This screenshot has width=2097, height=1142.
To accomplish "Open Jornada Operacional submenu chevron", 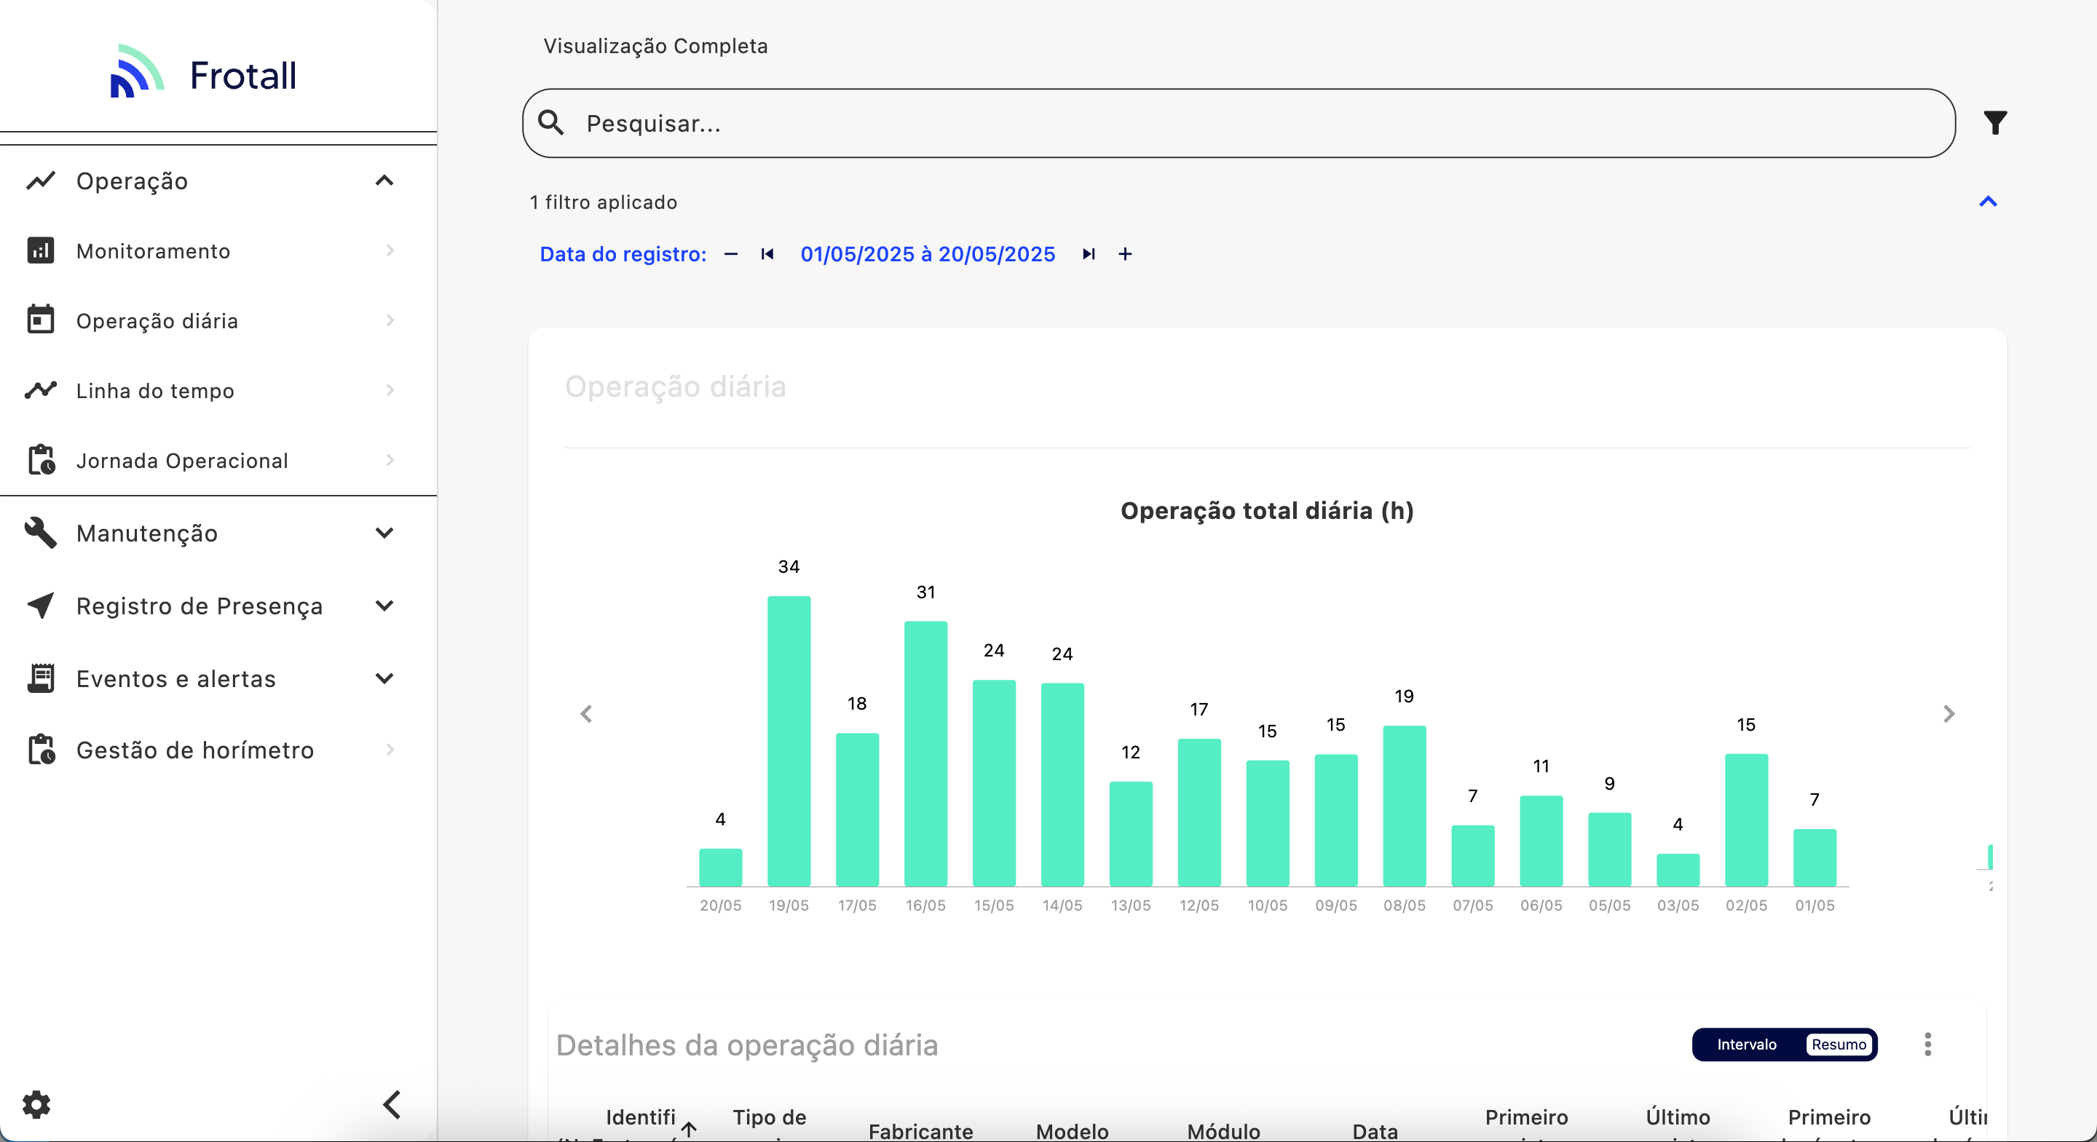I will (390, 460).
